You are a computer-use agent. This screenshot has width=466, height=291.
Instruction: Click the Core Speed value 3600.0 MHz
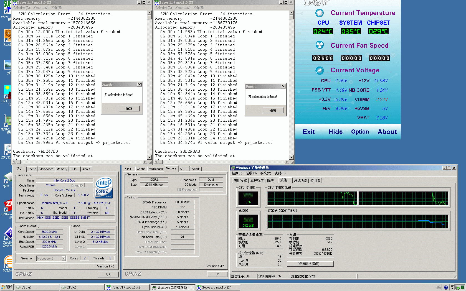pos(49,232)
